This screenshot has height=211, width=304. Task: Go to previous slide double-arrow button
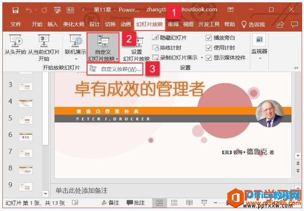[x=298, y=163]
